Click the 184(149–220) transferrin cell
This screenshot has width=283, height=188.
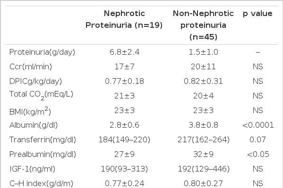[x=124, y=140]
